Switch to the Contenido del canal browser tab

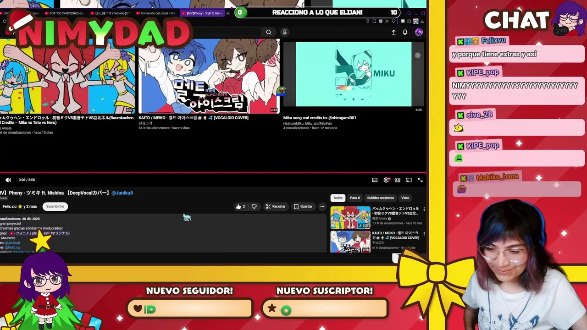(x=156, y=13)
